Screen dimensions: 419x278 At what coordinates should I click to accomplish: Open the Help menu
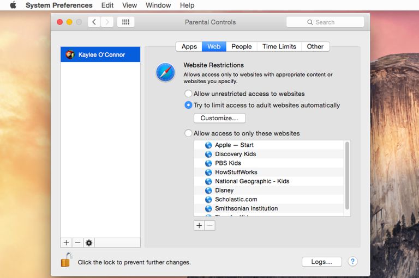point(187,5)
